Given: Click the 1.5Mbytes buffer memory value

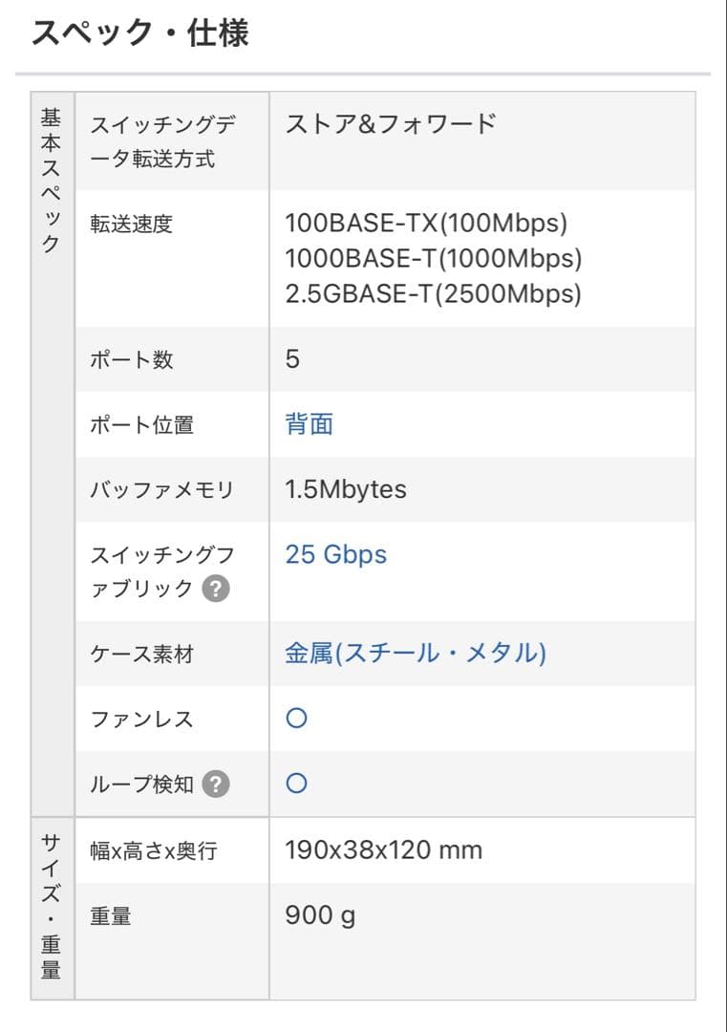Looking at the screenshot, I should click(x=349, y=489).
